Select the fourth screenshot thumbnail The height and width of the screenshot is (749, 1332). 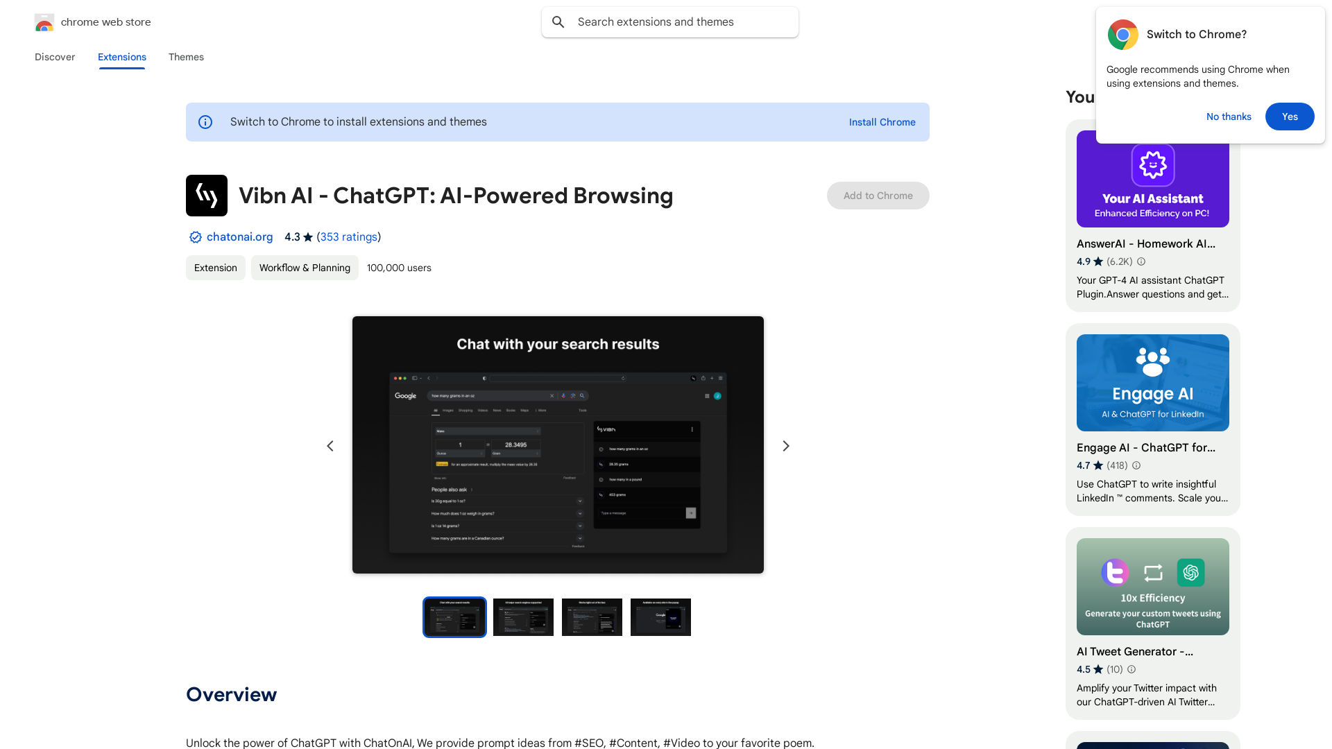click(x=660, y=617)
